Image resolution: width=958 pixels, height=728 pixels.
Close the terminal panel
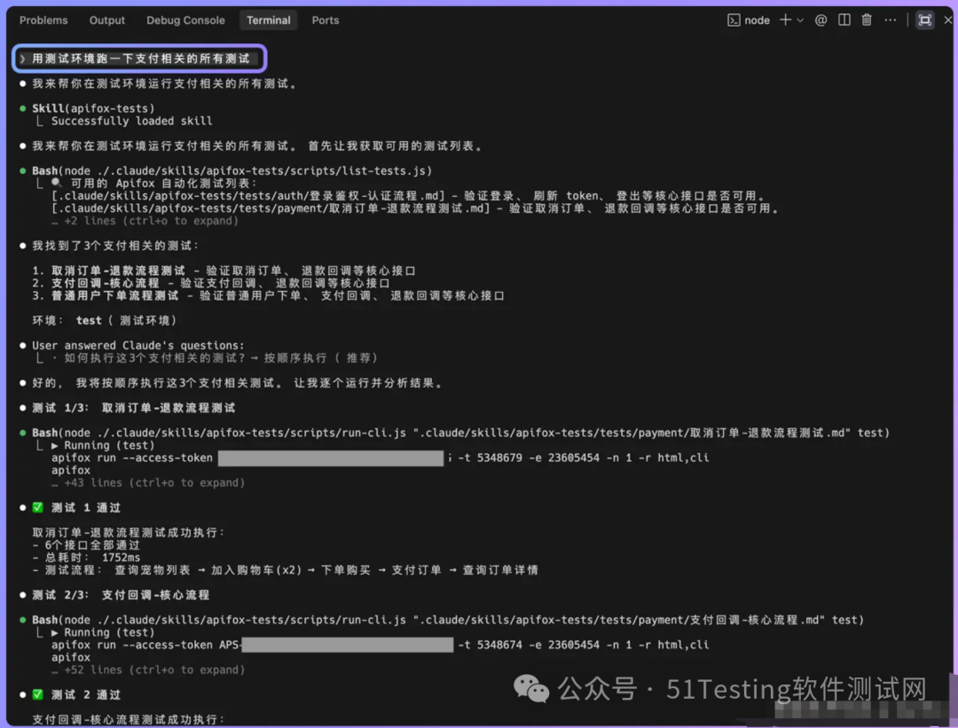(947, 20)
